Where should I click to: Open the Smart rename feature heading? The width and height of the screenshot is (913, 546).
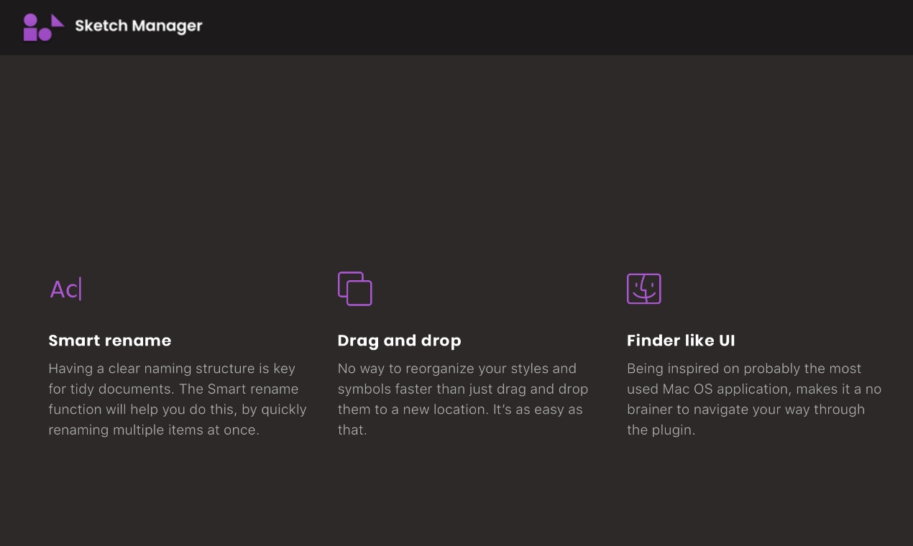109,341
